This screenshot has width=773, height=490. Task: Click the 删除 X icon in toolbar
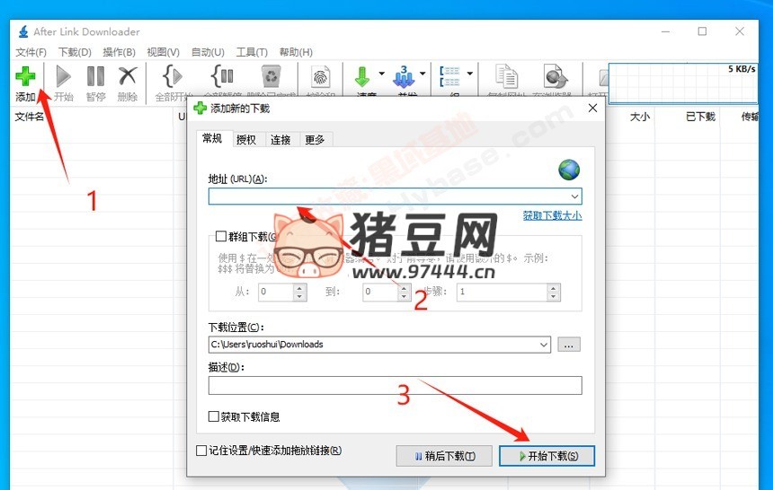128,77
